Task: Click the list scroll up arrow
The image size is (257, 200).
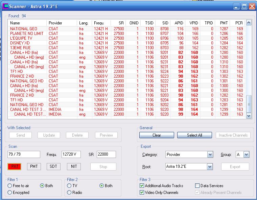Action: pyautogui.click(x=249, y=23)
